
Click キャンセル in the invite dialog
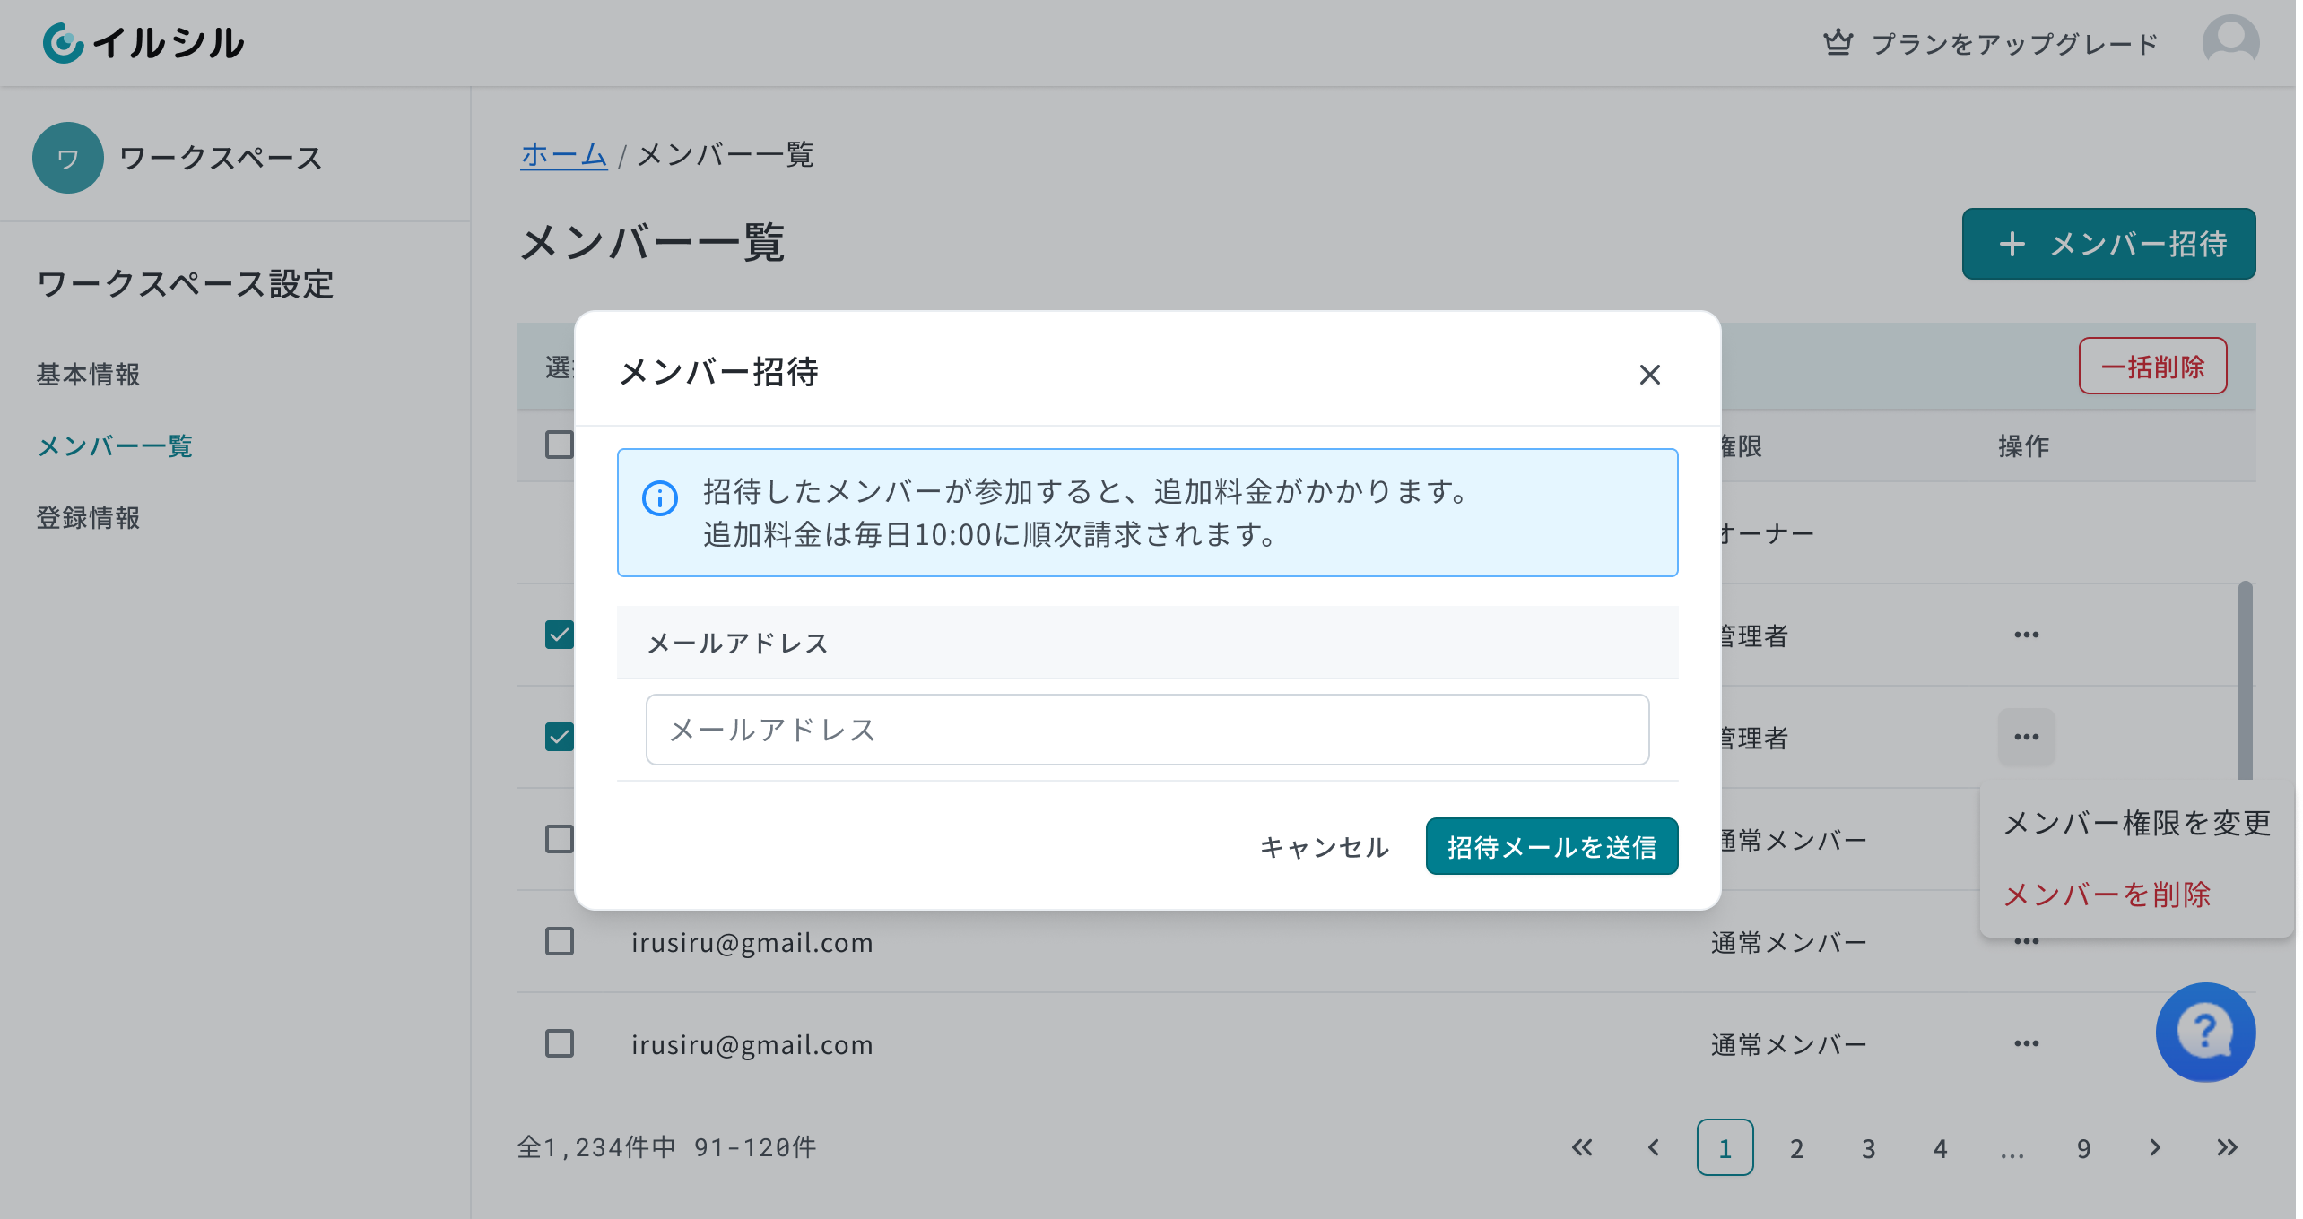coord(1325,846)
